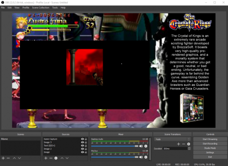Hide the Text (GDI+) source
This screenshot has height=166, width=228.
coord(83,145)
